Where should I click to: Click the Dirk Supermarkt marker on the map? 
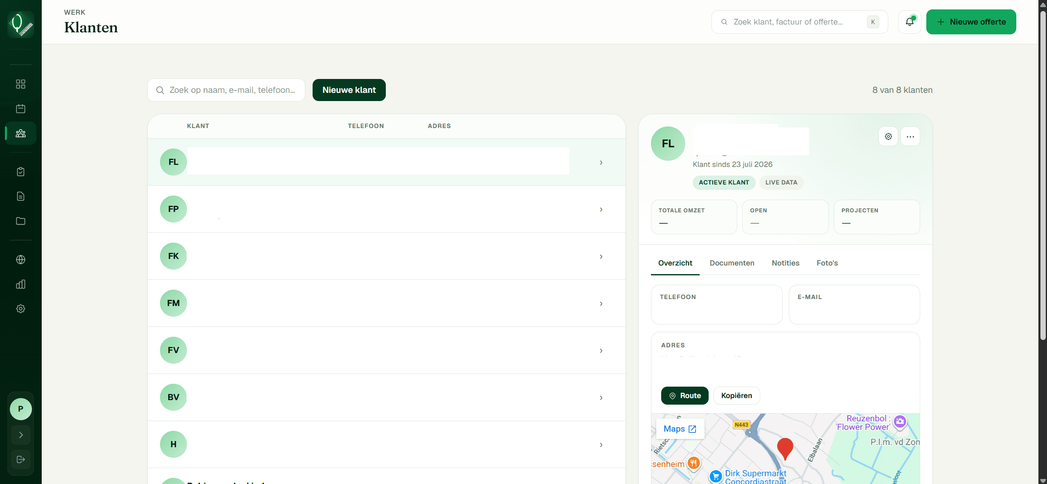(716, 476)
